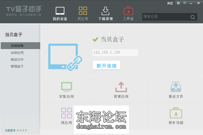Image resolution: width=203 pixels, height=135 pixels.
Task: Switch to 下载管理 download manager tab
Action: pos(106,13)
